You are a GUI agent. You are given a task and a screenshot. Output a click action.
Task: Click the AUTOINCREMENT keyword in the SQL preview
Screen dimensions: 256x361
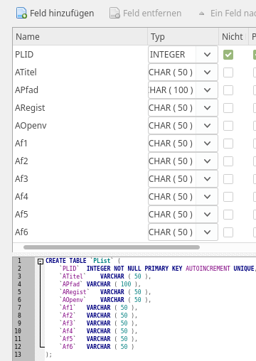(208, 269)
